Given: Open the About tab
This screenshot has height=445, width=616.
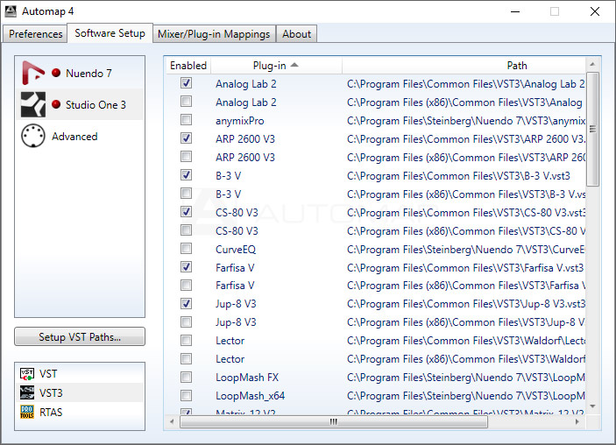Looking at the screenshot, I should click(x=296, y=34).
